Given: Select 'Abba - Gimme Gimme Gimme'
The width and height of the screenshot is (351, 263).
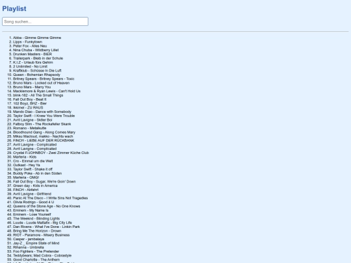Looking at the screenshot, I should tap(37, 38).
